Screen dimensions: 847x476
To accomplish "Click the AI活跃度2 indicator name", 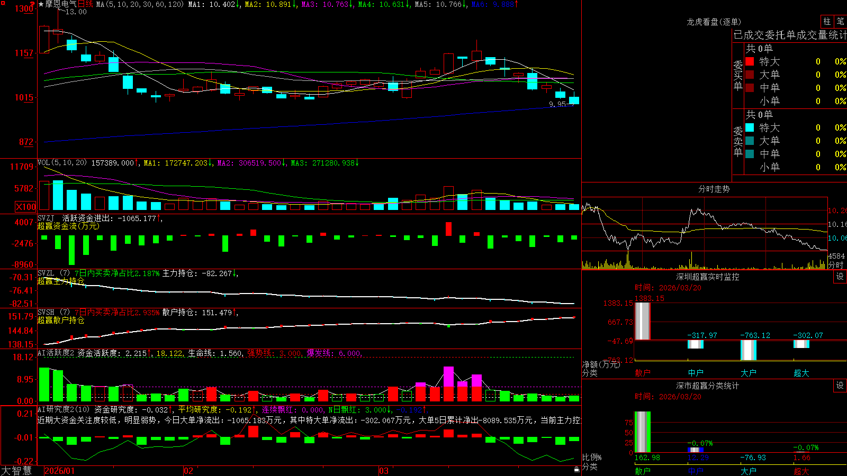I will (56, 353).
